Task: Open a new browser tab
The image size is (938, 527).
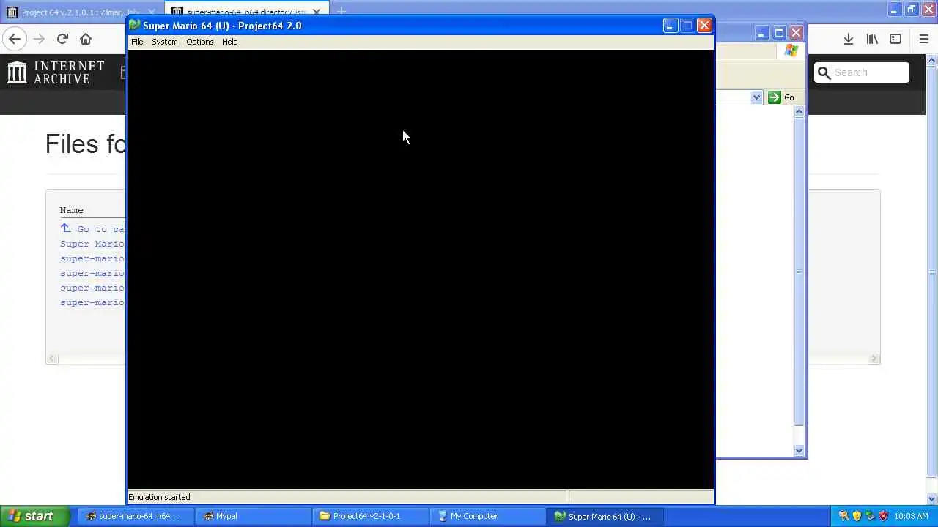Action: click(341, 11)
